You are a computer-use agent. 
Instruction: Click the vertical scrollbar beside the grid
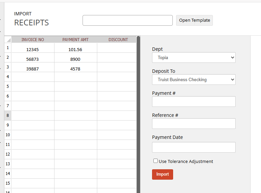[138, 115]
